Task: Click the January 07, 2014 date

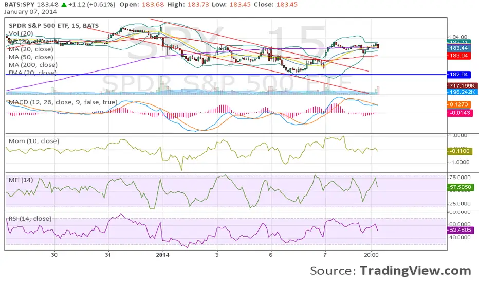Action: pos(30,12)
